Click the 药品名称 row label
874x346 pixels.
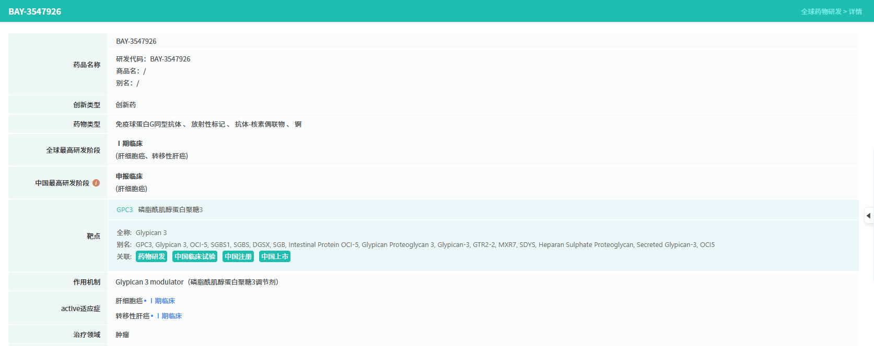click(x=87, y=65)
